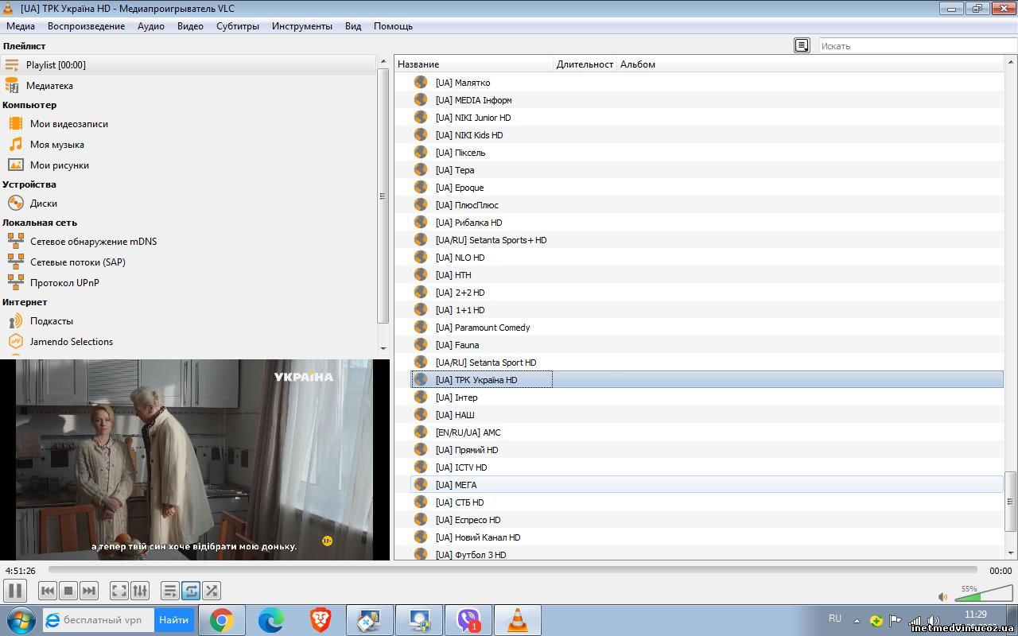Open the extended settings (equalizer) icon
This screenshot has width=1018, height=636.
(x=140, y=591)
